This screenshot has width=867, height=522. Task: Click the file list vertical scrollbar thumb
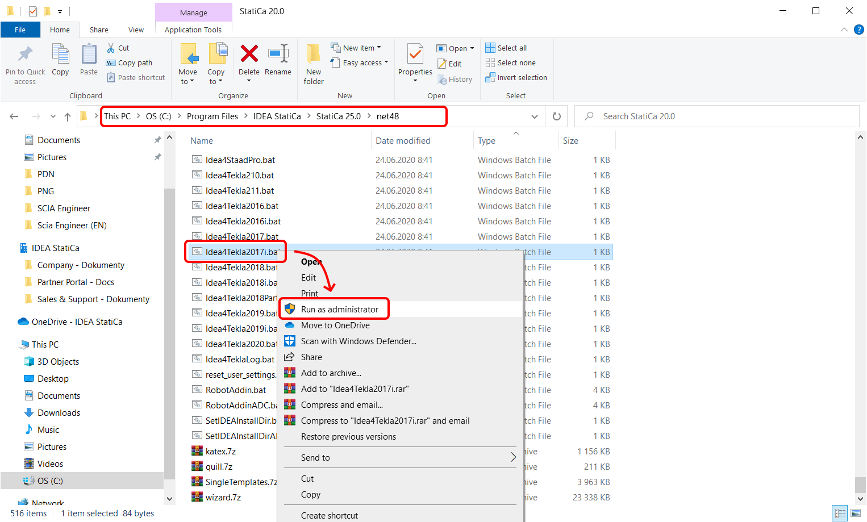860,485
